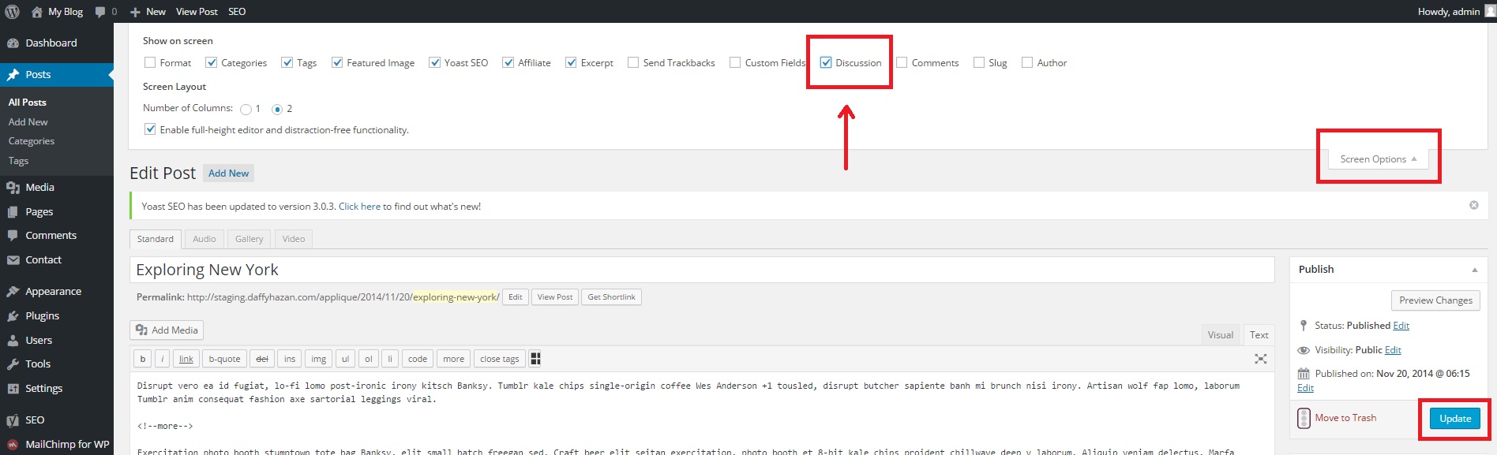This screenshot has width=1497, height=455.
Task: Dismiss the Yoast SEO update notice
Action: pyautogui.click(x=1473, y=205)
